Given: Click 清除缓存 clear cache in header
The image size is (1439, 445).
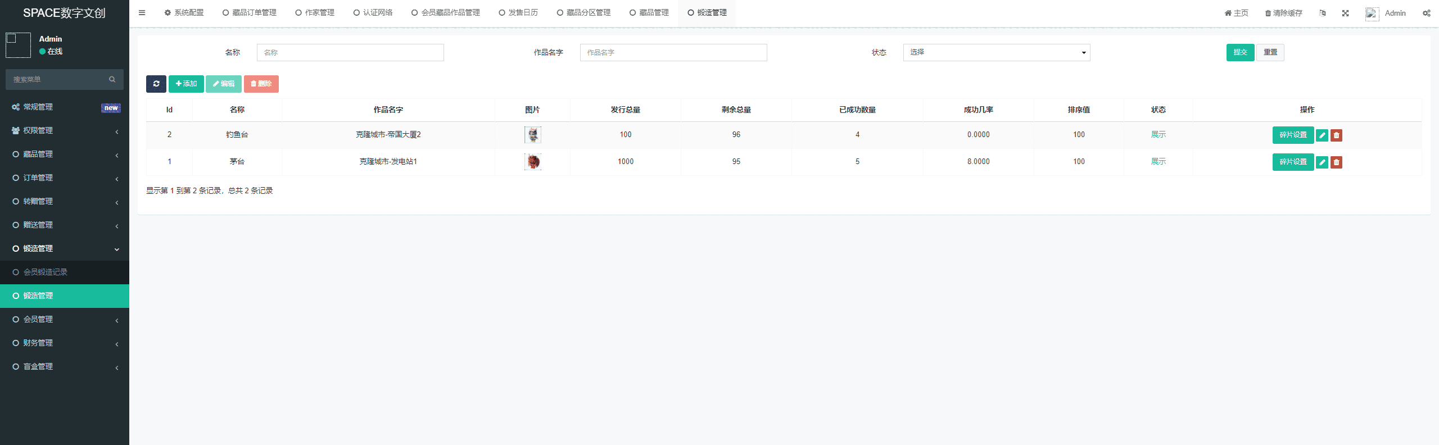Looking at the screenshot, I should (x=1283, y=13).
